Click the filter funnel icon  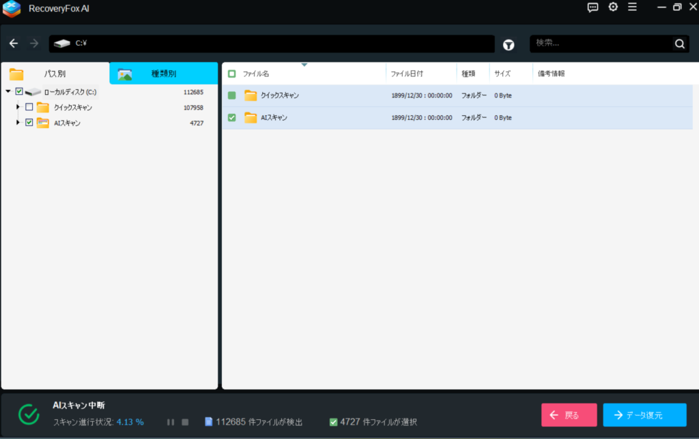(509, 44)
